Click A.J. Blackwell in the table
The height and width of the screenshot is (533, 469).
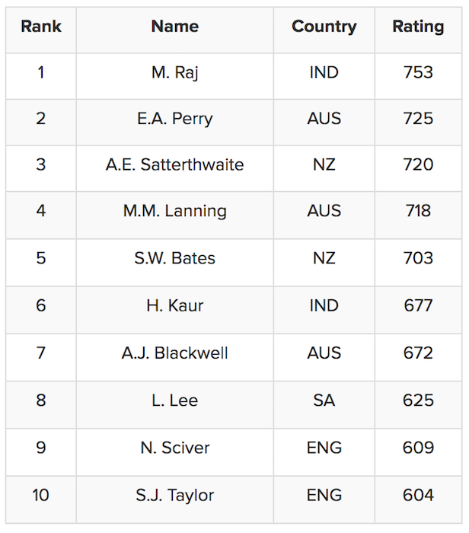(175, 353)
